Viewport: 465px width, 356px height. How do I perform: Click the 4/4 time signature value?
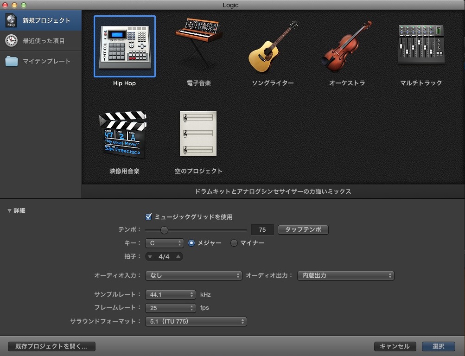164,257
